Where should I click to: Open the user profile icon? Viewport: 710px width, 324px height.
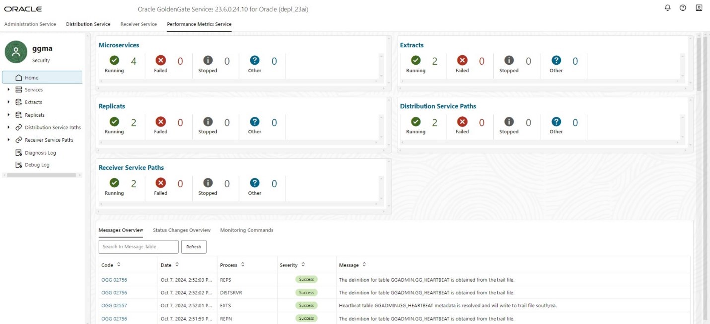tap(699, 8)
